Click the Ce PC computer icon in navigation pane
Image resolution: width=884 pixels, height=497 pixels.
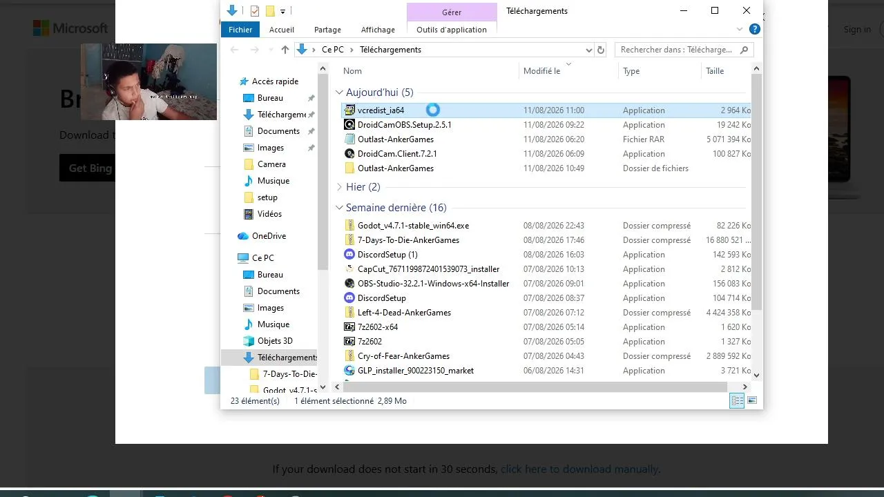click(x=243, y=258)
